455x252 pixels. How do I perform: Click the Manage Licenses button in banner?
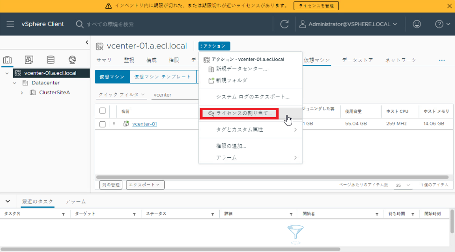[316, 6]
